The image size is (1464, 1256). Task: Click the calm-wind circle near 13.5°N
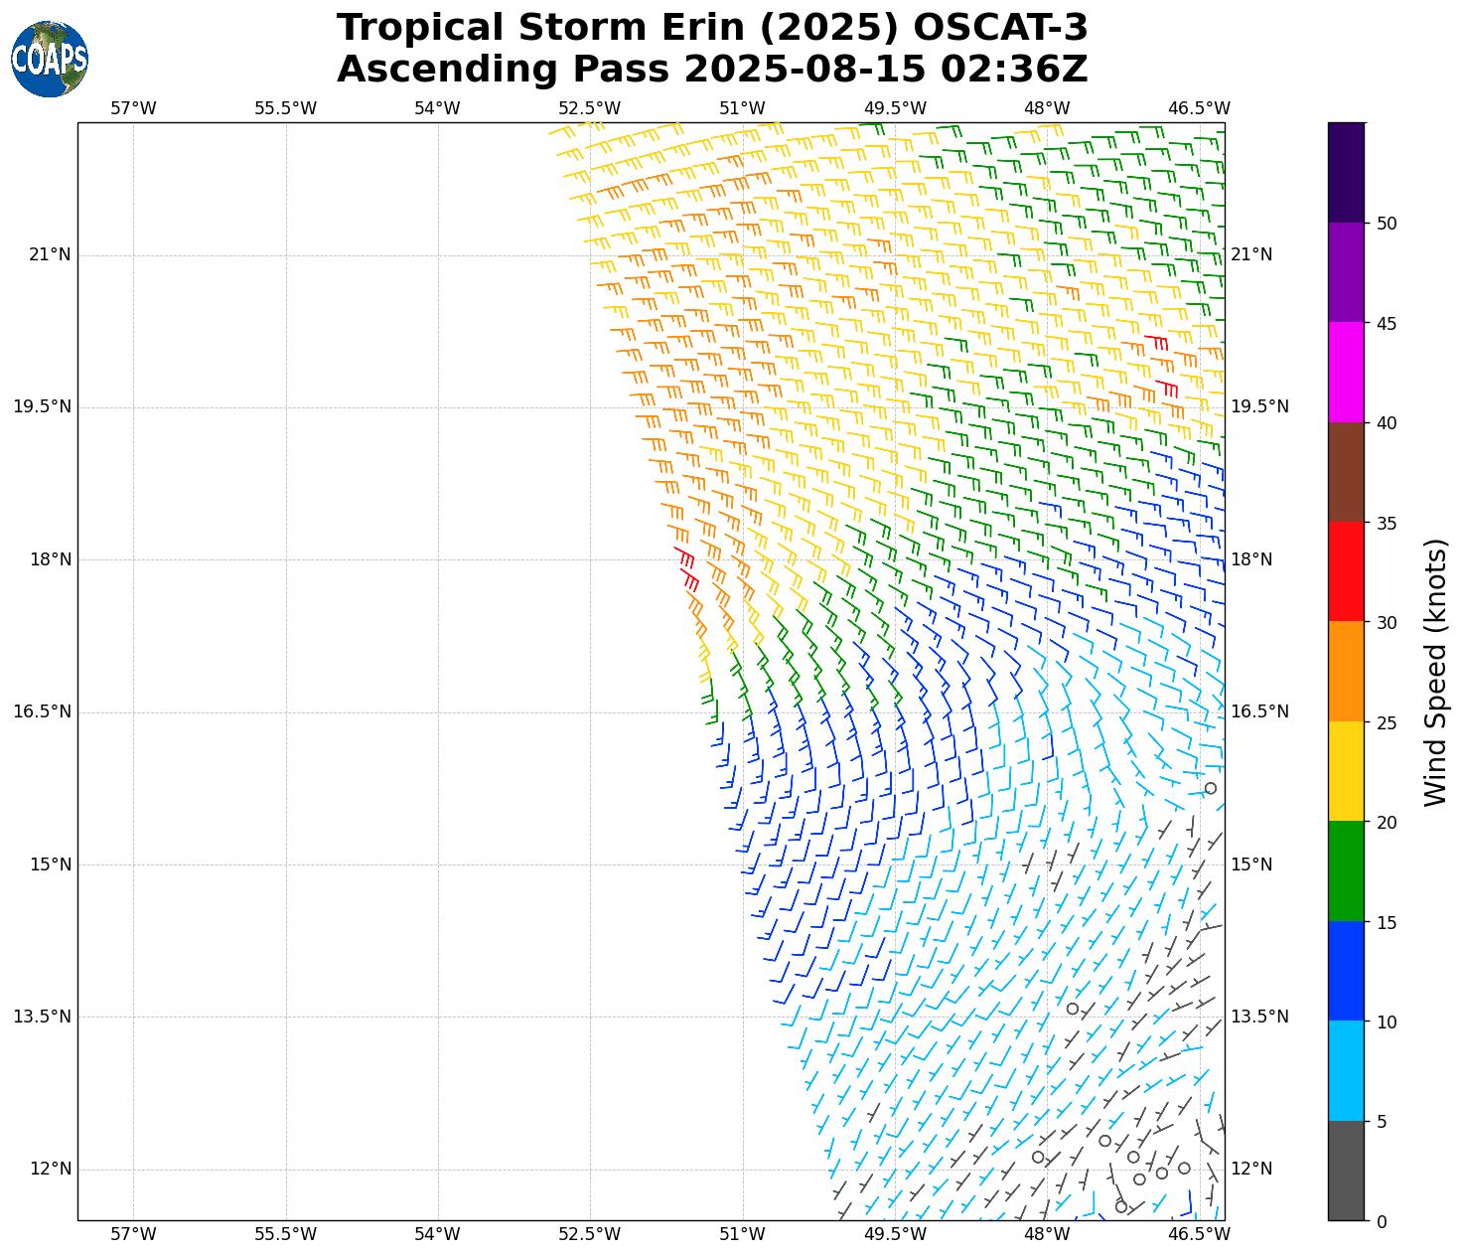[1073, 1009]
